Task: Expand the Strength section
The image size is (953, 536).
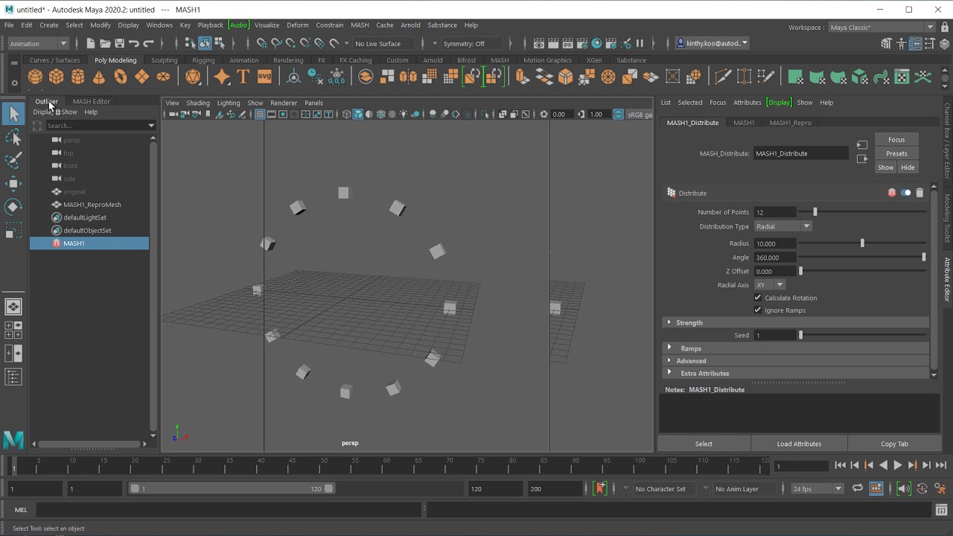Action: click(x=796, y=323)
